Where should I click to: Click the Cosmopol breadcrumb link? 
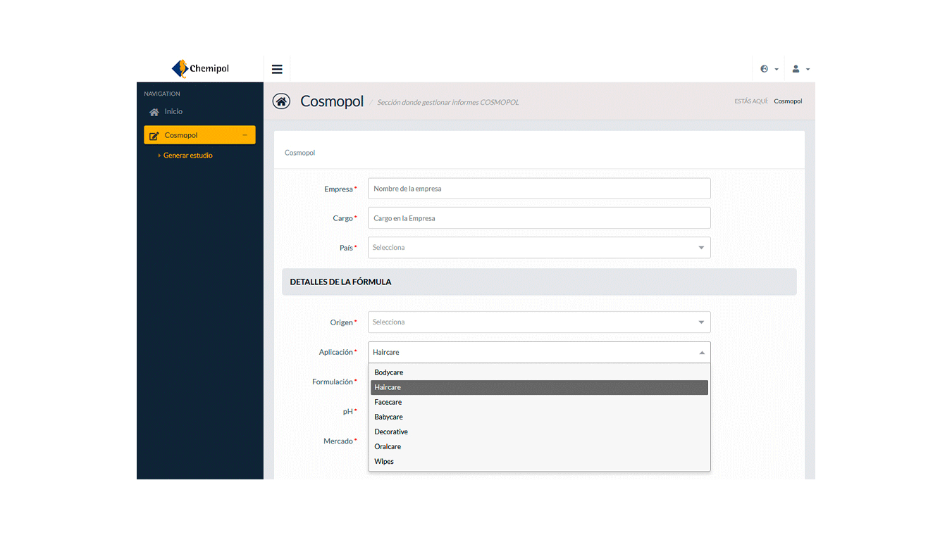pyautogui.click(x=787, y=101)
